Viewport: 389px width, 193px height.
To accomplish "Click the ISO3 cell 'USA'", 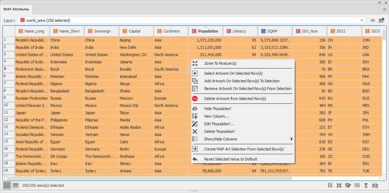I will click(x=371, y=55).
